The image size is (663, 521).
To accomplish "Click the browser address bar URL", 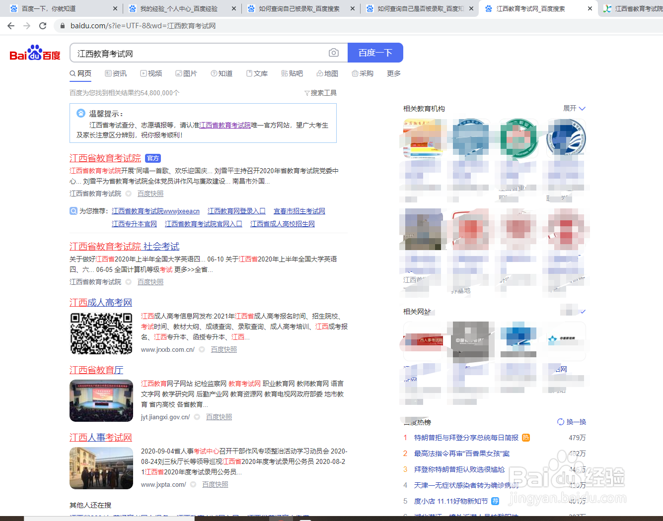I will [x=143, y=26].
